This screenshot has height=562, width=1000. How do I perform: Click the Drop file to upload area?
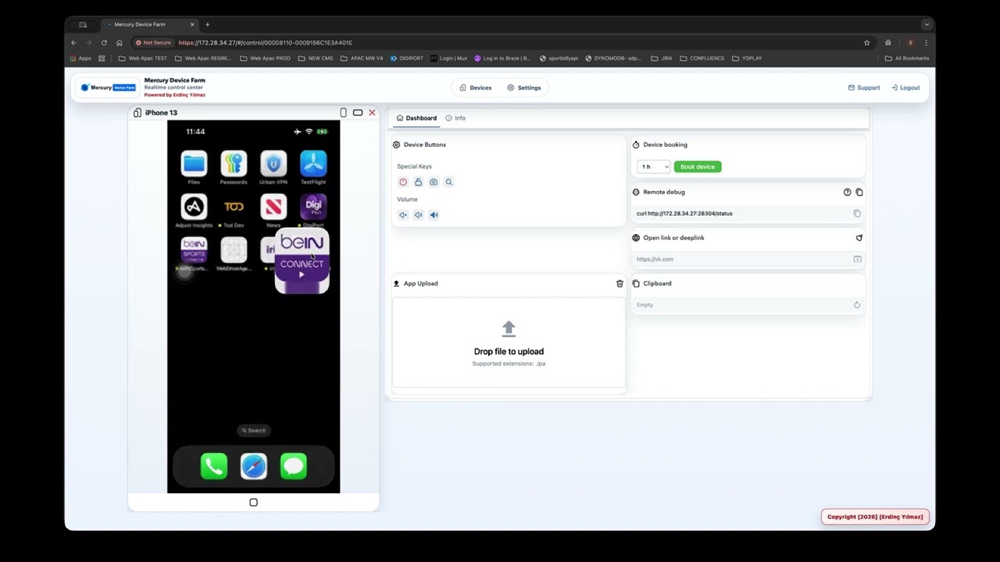(x=509, y=342)
